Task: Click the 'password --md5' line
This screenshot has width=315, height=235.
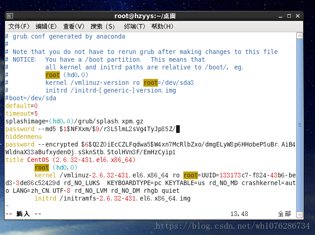Action: point(91,129)
